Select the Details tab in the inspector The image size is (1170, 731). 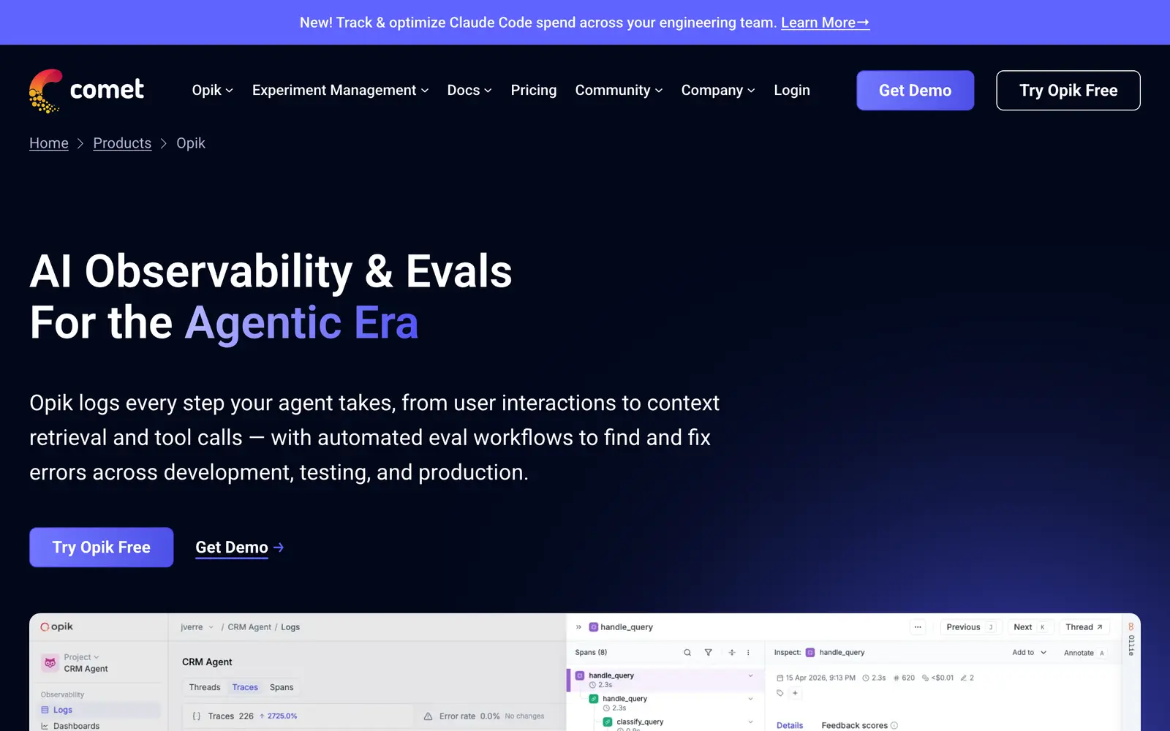coord(790,725)
